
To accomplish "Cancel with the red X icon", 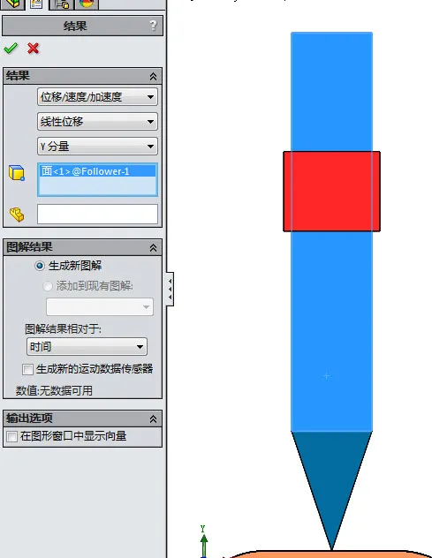I will pyautogui.click(x=33, y=48).
